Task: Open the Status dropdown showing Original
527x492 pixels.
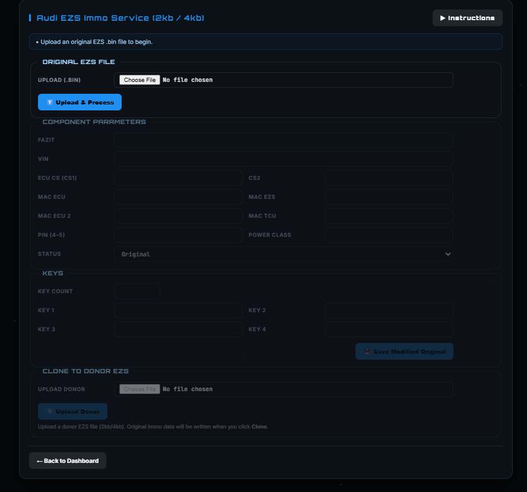Action: tap(283, 254)
